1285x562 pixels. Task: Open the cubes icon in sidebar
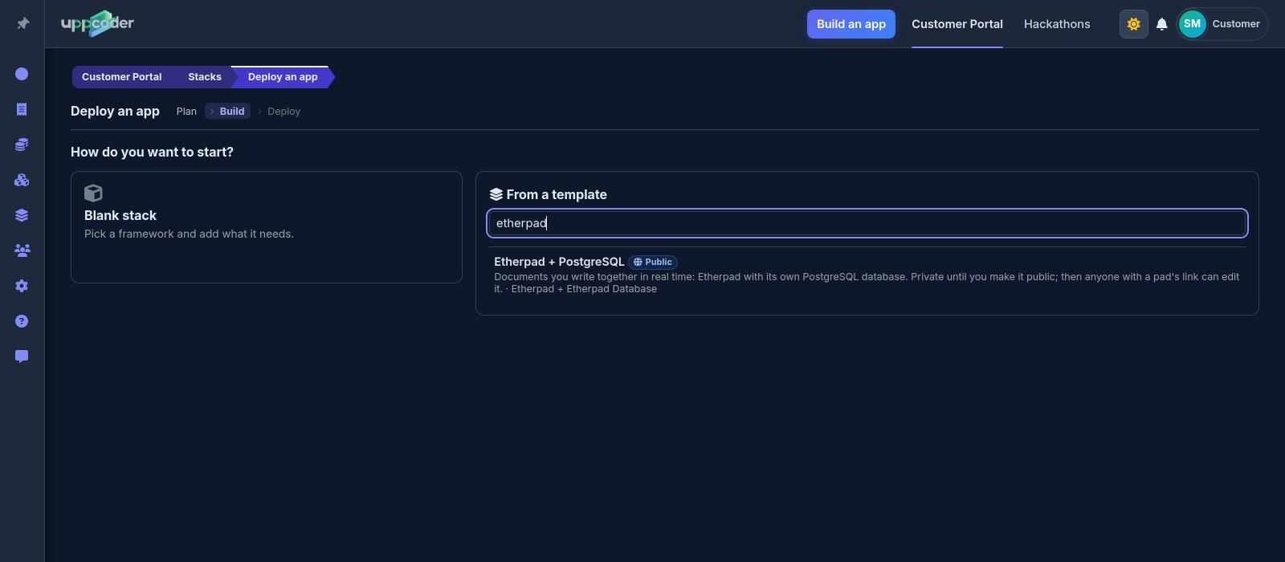coord(22,180)
